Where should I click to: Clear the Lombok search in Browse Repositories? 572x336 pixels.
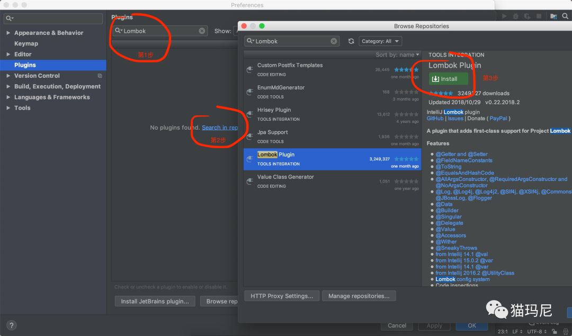click(x=334, y=41)
